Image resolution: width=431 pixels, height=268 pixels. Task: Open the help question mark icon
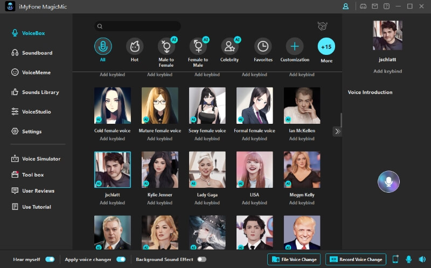pos(386,6)
